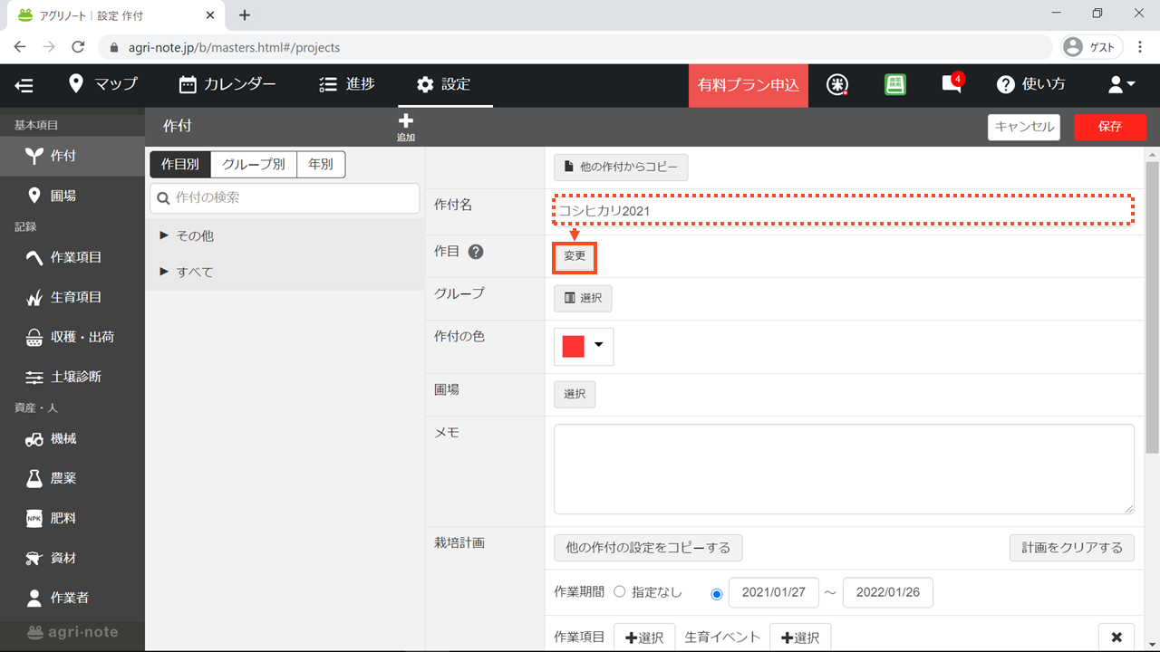Viewport: 1160px width, 652px height.
Task: Select the date range radio button
Action: point(717,593)
